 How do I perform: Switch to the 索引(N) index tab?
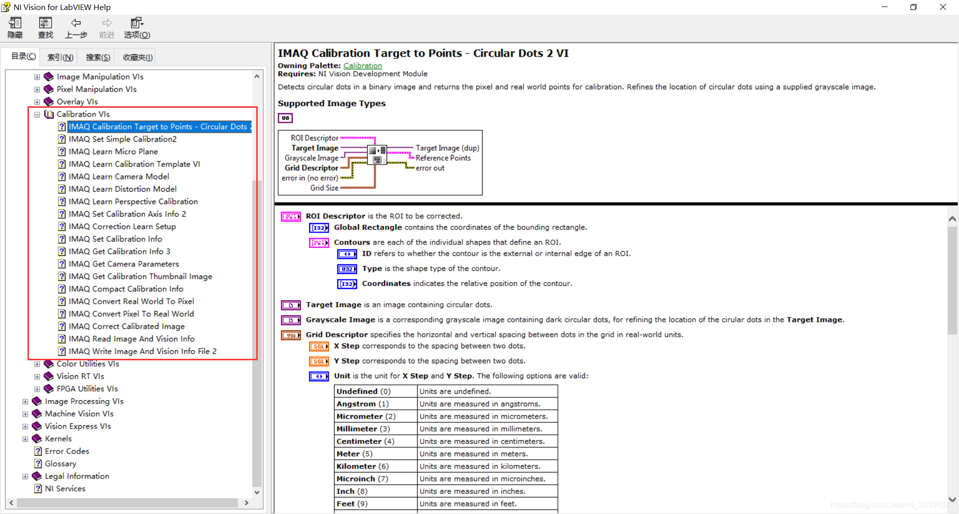(x=60, y=57)
